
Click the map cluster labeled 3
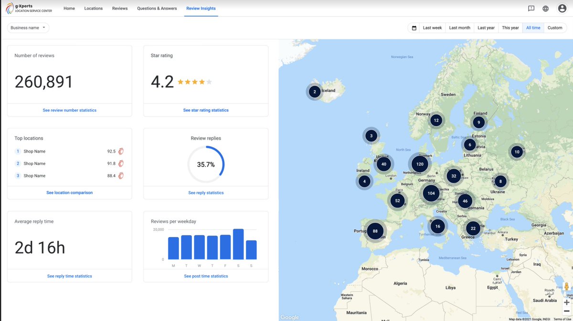point(371,136)
